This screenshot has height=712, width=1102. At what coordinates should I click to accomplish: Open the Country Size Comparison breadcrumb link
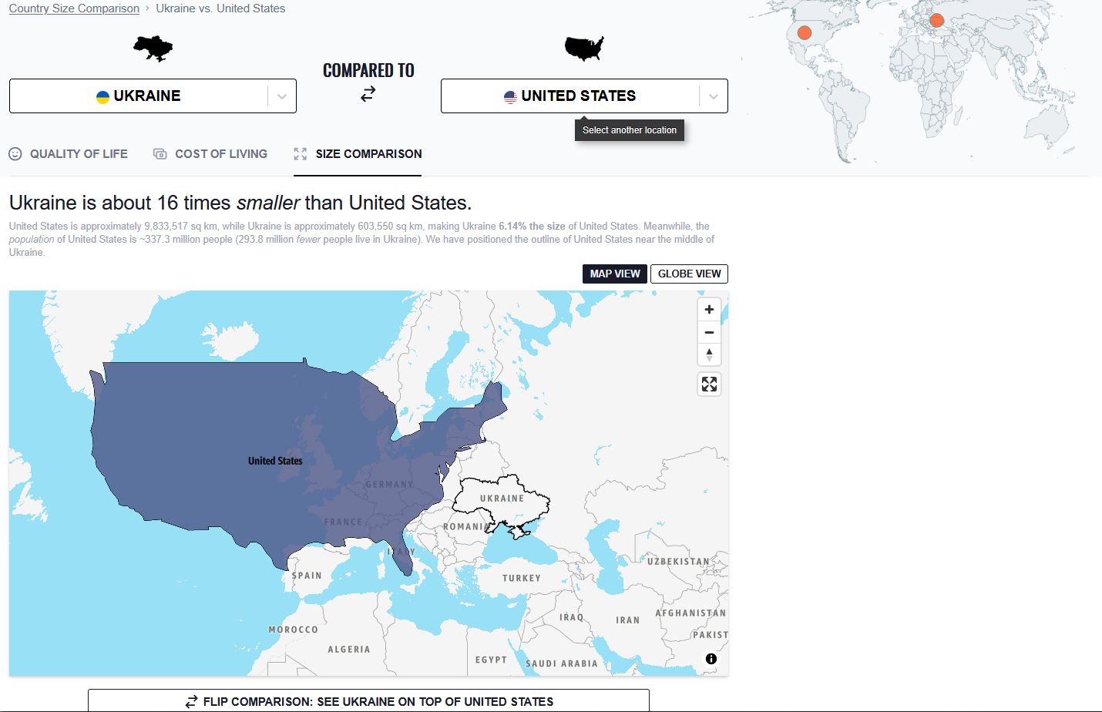tap(74, 8)
